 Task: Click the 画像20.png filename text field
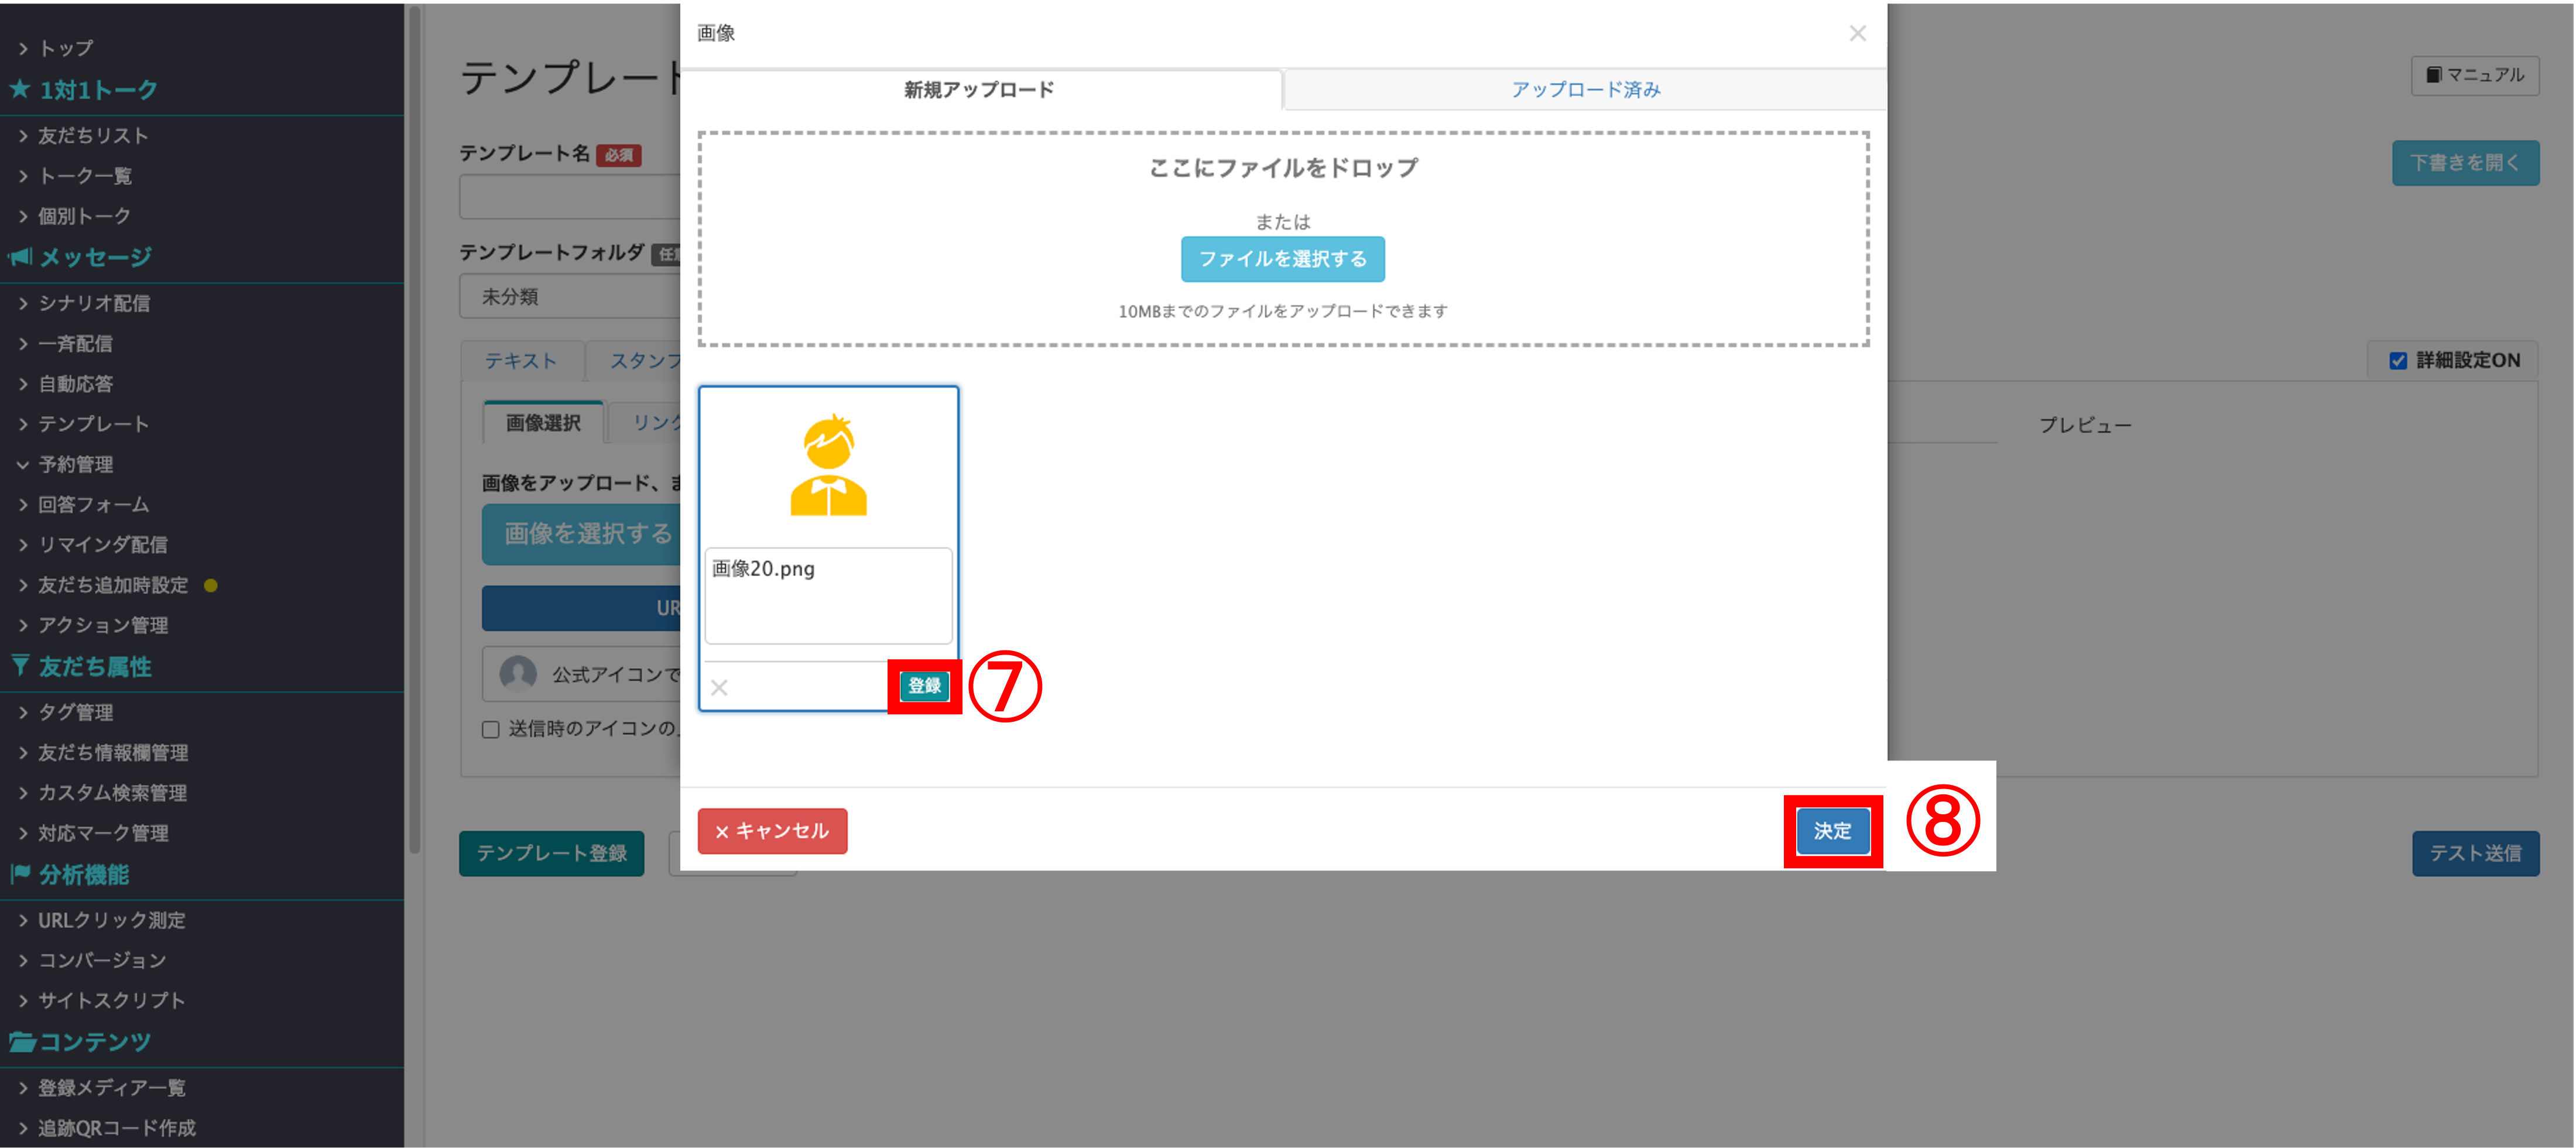[828, 595]
